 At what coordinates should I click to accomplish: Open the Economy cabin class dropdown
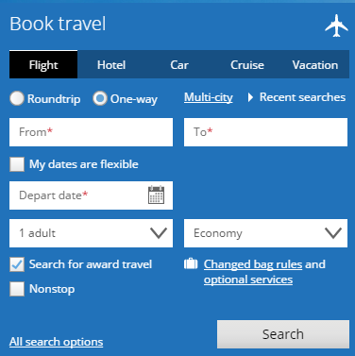pyautogui.click(x=265, y=233)
